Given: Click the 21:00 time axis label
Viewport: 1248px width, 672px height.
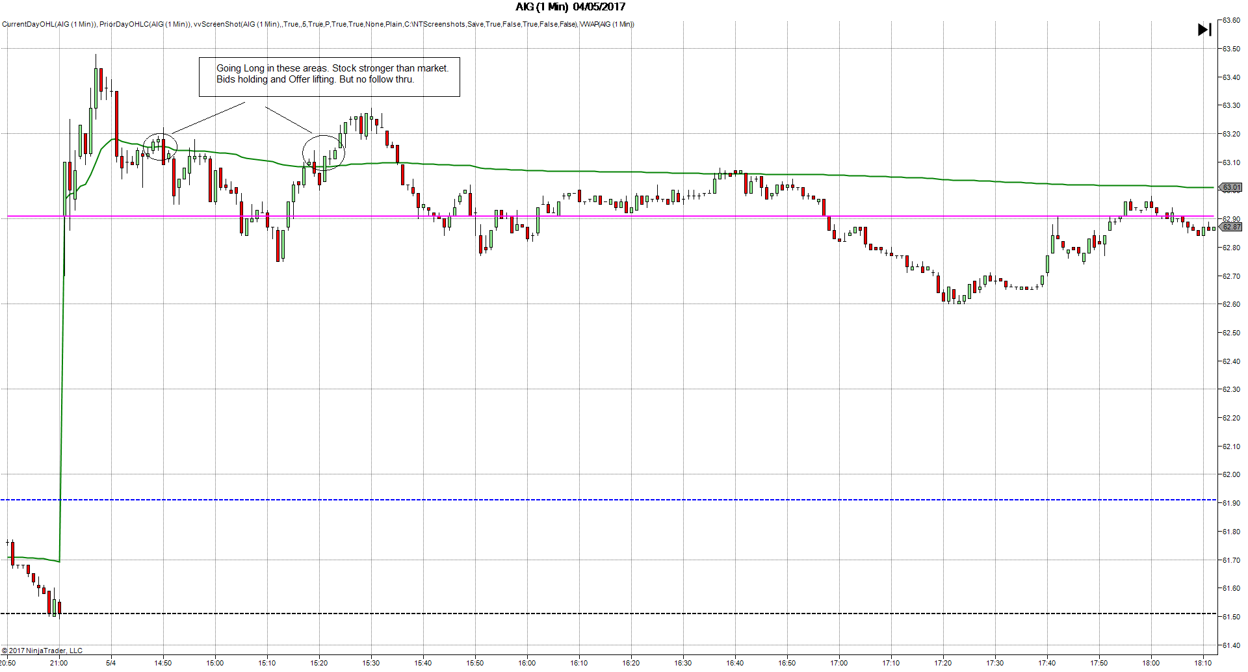Looking at the screenshot, I should point(59,663).
